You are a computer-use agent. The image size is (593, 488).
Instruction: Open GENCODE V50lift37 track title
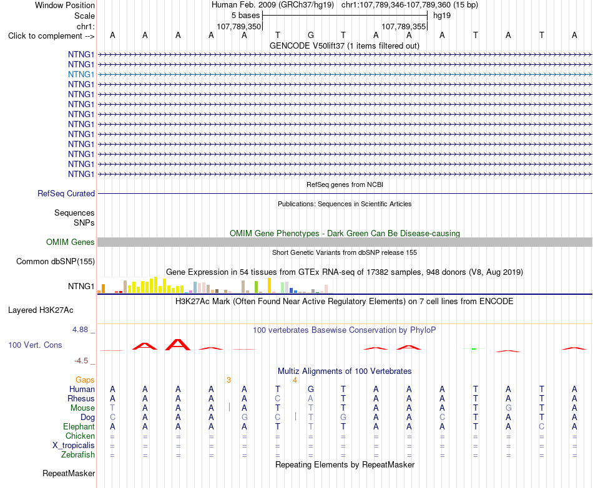(x=345, y=45)
